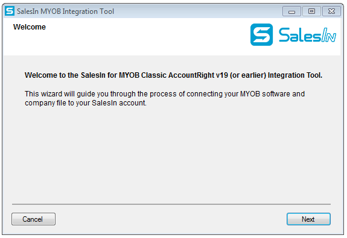Click 'company file' text in the description
The image size is (347, 238).
(x=45, y=103)
